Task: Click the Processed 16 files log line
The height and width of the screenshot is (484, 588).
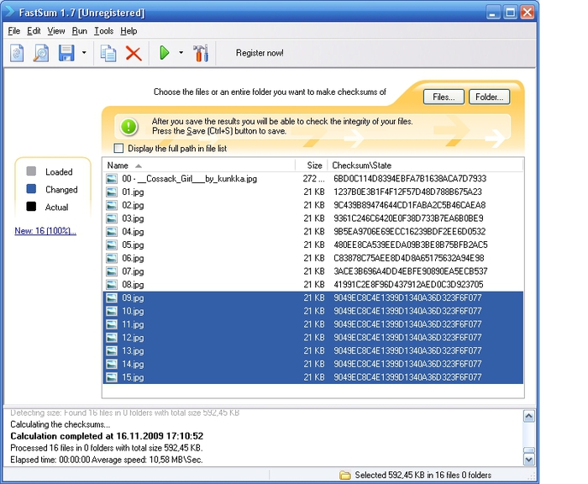Action: pos(107,448)
